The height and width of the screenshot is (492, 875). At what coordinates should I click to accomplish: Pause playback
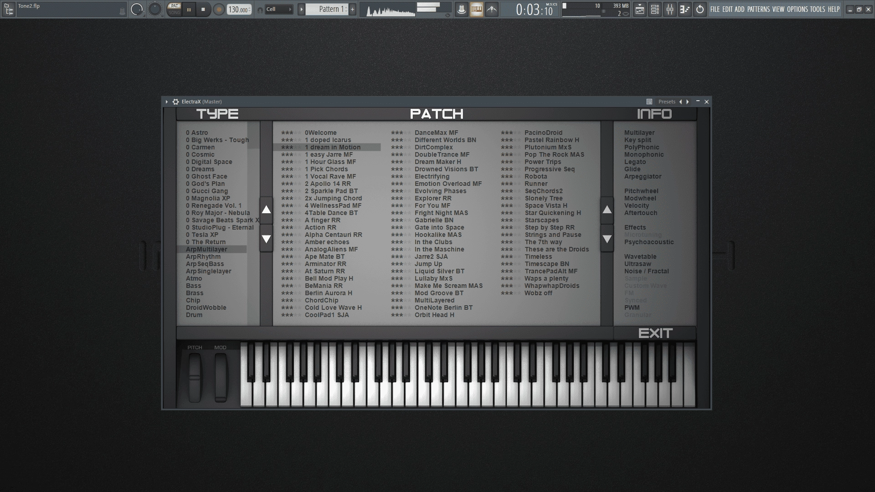tap(189, 10)
